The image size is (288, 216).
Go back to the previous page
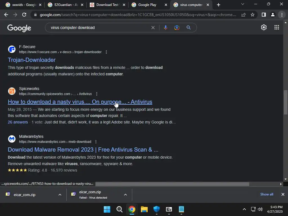tap(6, 15)
